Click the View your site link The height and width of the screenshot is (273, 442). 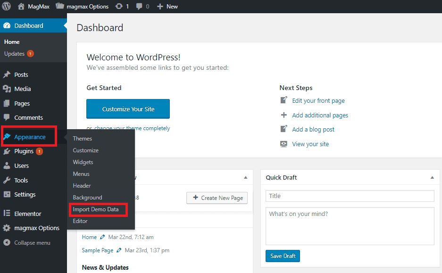[x=310, y=144]
